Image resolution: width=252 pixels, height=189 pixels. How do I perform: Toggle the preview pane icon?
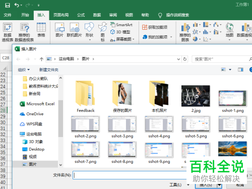240,70
